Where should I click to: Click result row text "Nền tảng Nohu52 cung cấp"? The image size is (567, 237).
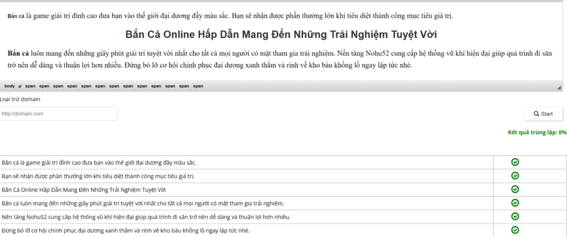tap(146, 217)
